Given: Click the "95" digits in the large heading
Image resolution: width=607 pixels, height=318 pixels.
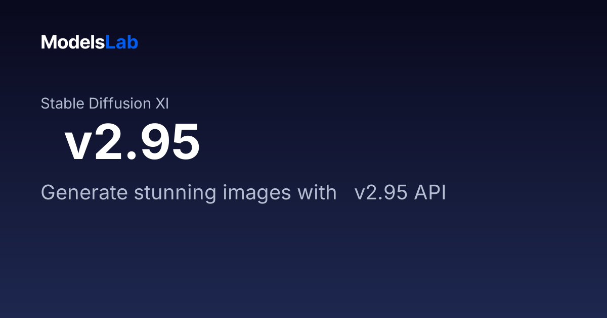Looking at the screenshot, I should tap(170, 143).
